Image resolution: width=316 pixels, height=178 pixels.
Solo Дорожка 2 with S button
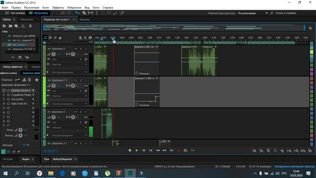pyautogui.click(x=81, y=49)
